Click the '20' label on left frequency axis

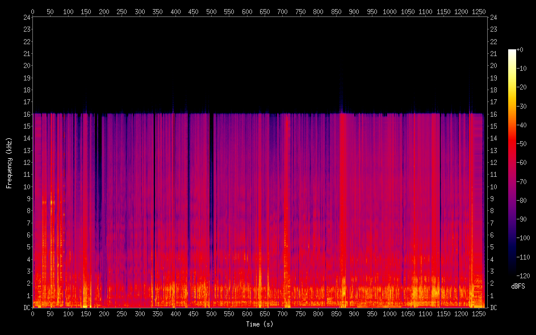(26, 66)
